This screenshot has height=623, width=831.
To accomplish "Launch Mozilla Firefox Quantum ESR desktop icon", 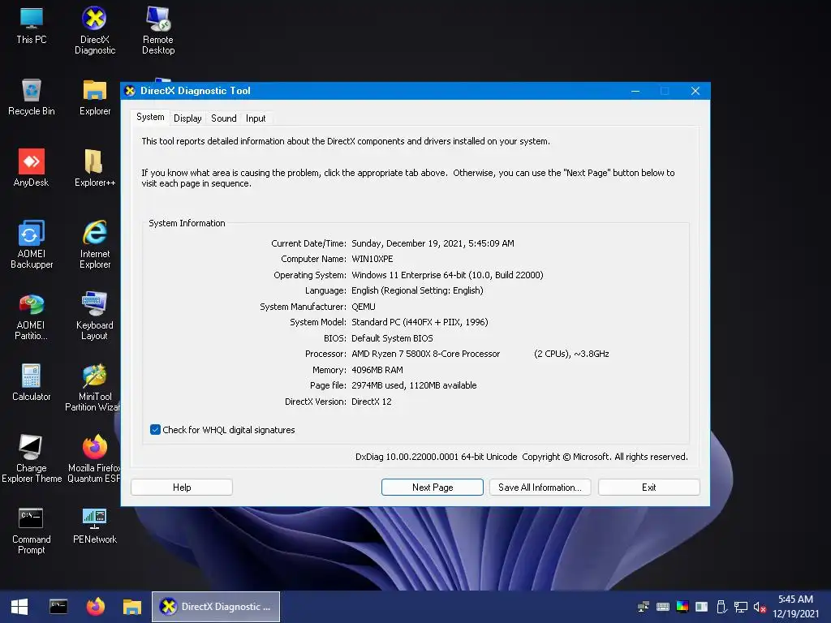I will pos(94,459).
